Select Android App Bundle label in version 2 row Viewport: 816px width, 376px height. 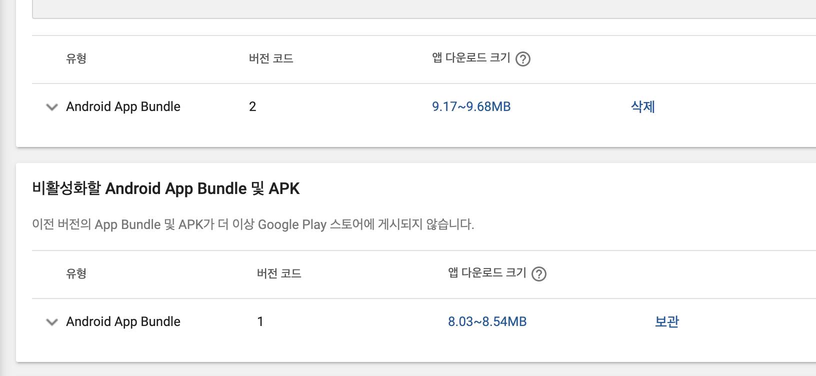point(123,106)
